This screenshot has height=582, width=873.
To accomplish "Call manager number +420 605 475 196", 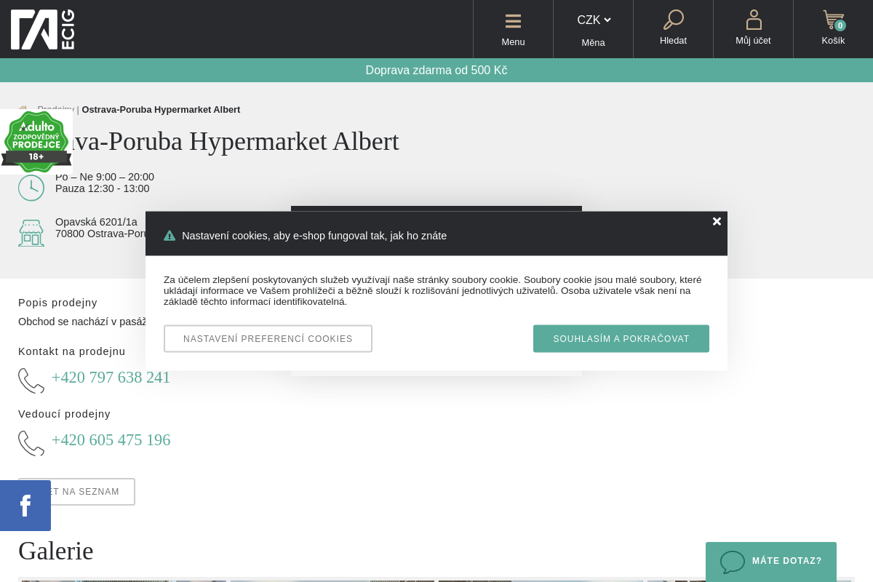I will pyautogui.click(x=111, y=440).
